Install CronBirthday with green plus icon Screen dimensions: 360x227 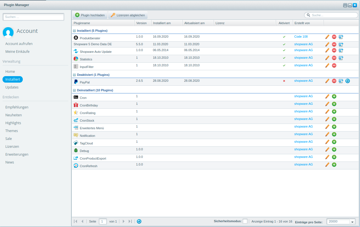click(x=334, y=104)
